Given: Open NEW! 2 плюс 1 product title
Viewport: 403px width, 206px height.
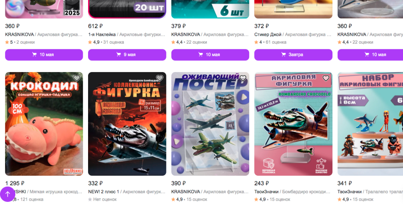Looking at the screenshot, I should pyautogui.click(x=127, y=192).
